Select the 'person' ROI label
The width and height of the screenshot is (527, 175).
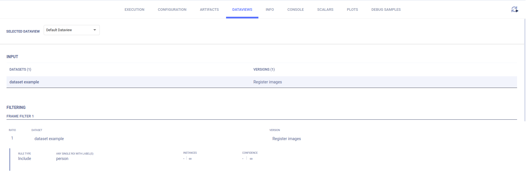pyautogui.click(x=62, y=159)
